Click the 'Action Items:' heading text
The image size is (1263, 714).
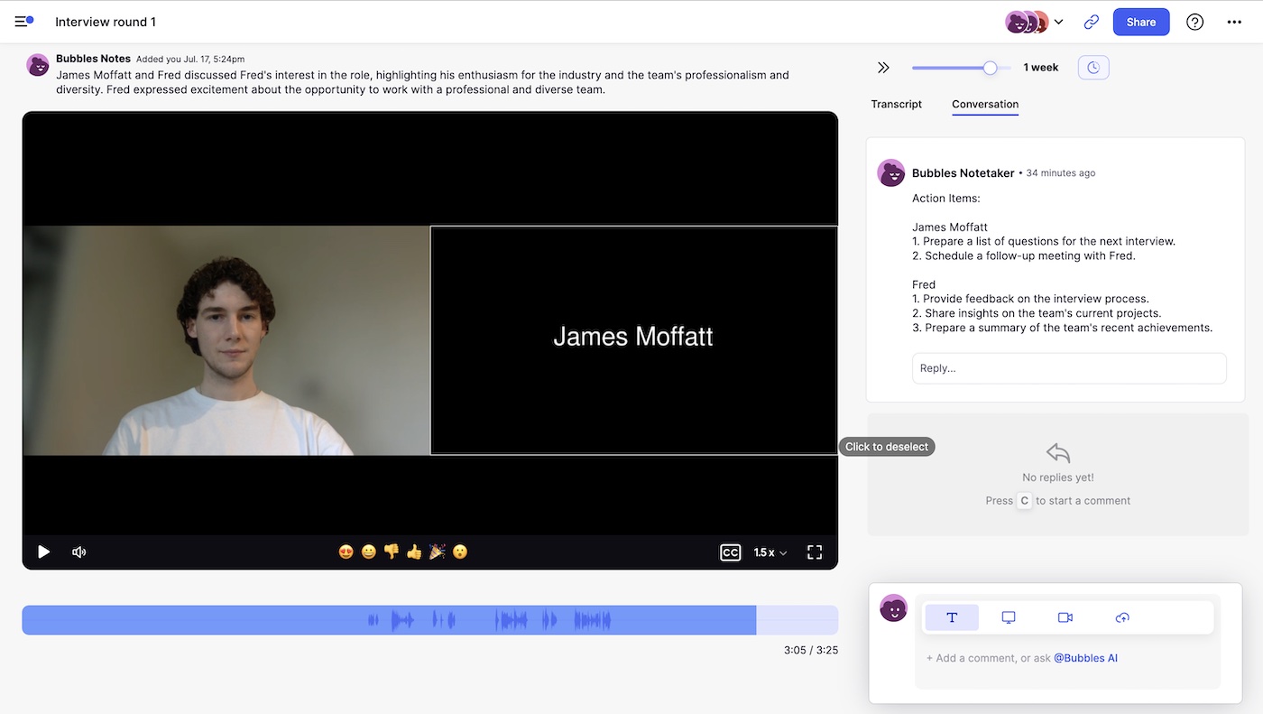coord(946,199)
